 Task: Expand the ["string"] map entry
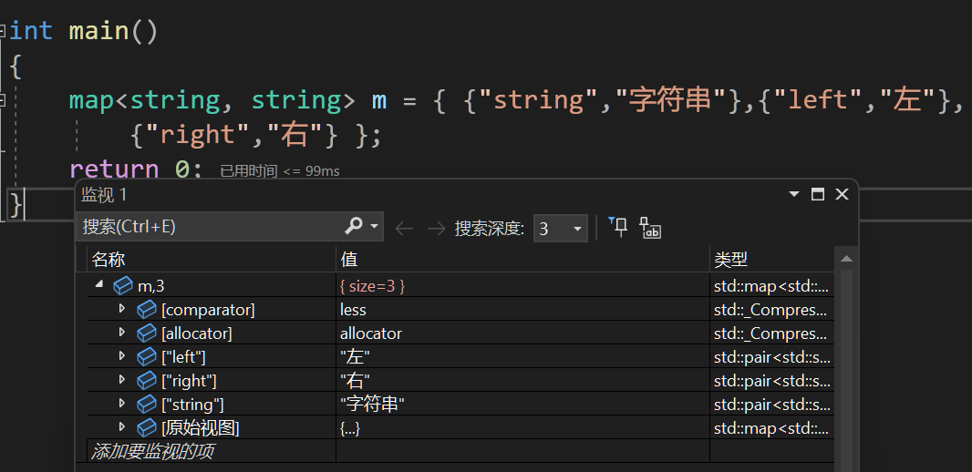click(122, 404)
